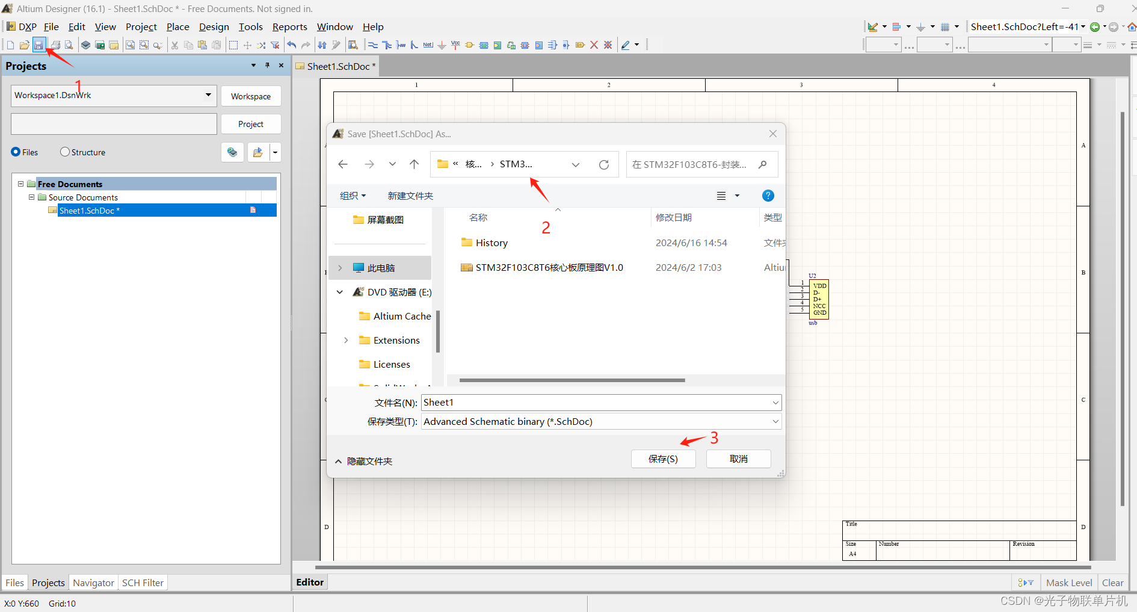
Task: Select the Files radio button
Action: click(16, 152)
